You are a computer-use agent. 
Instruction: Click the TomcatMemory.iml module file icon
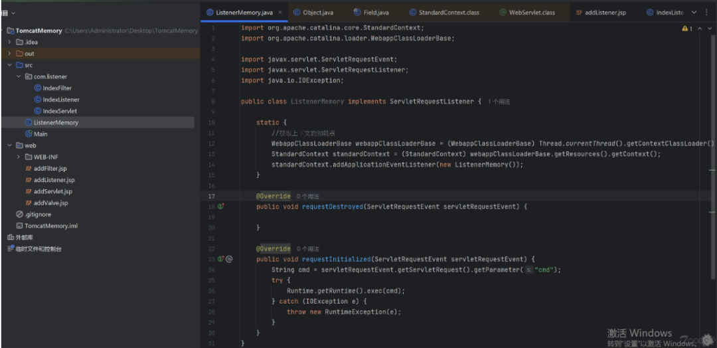tap(19, 225)
